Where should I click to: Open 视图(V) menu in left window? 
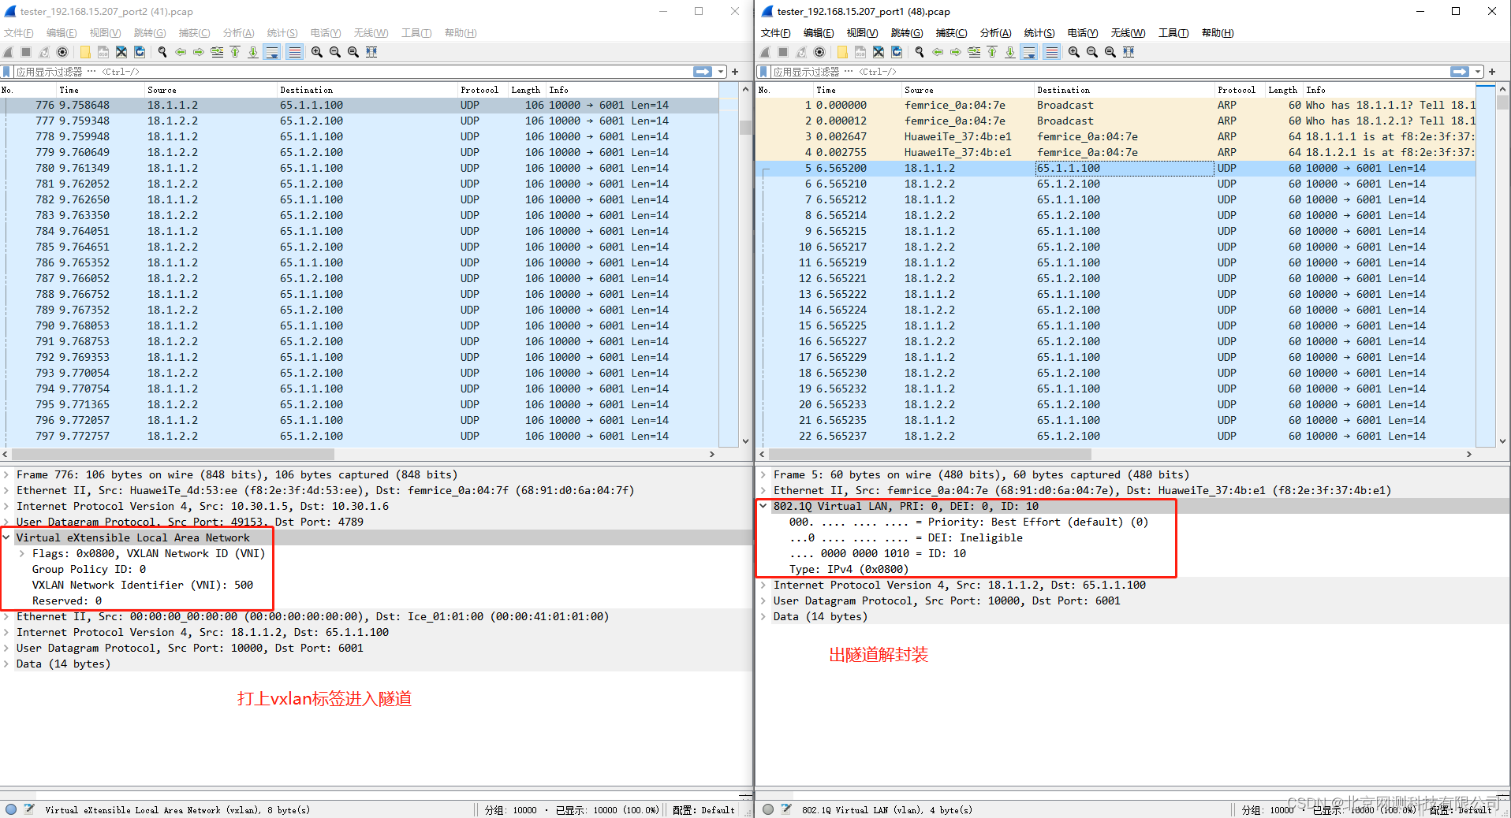tap(105, 33)
